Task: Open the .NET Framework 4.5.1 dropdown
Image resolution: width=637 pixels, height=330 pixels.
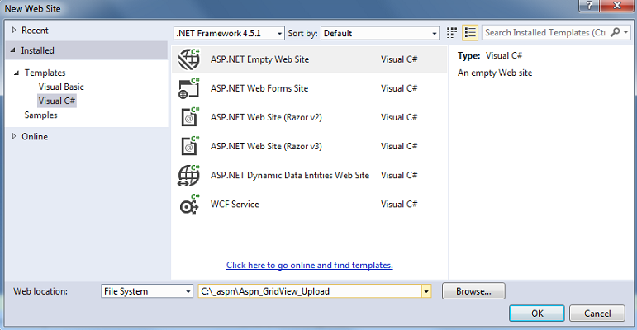Action: click(229, 33)
